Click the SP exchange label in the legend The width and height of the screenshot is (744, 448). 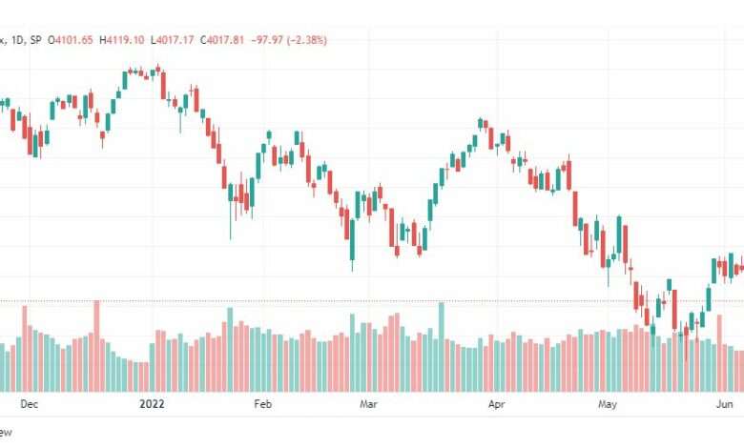click(35, 40)
